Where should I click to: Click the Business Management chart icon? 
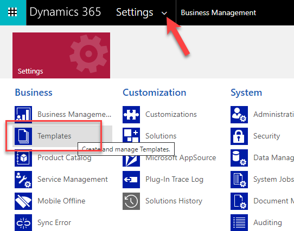point(23,115)
